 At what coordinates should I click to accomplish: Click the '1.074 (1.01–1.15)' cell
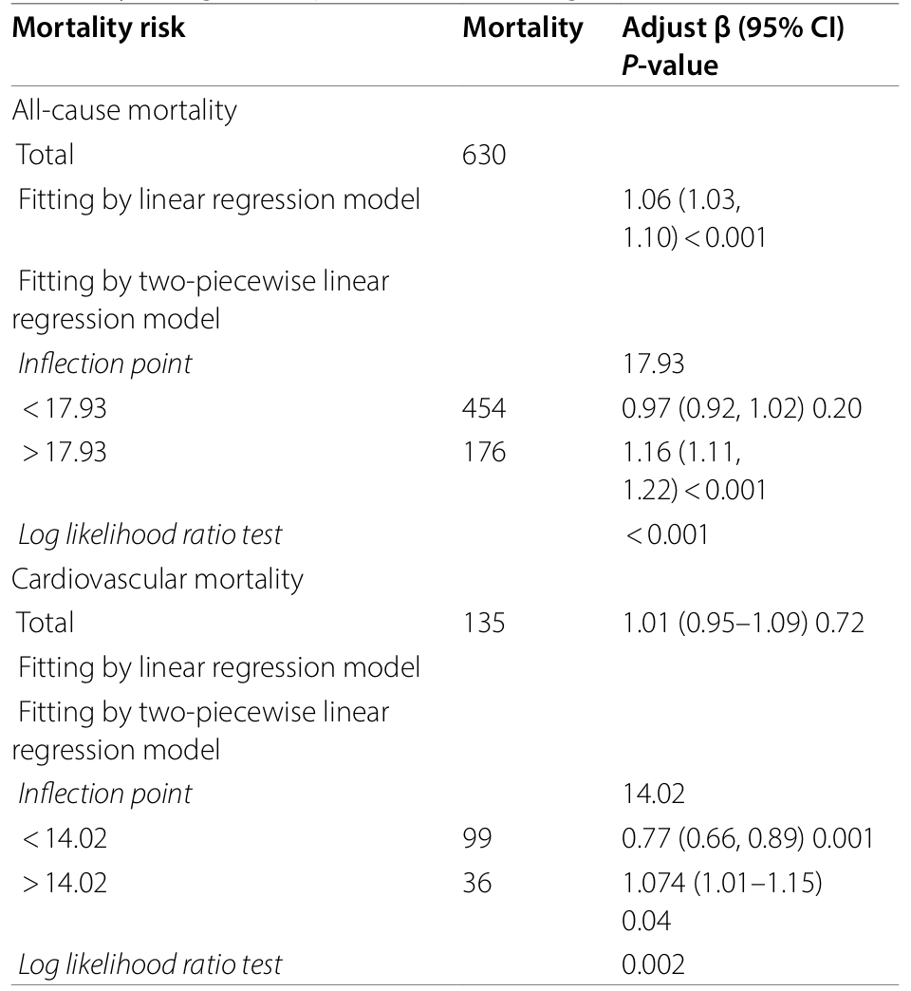(x=722, y=882)
